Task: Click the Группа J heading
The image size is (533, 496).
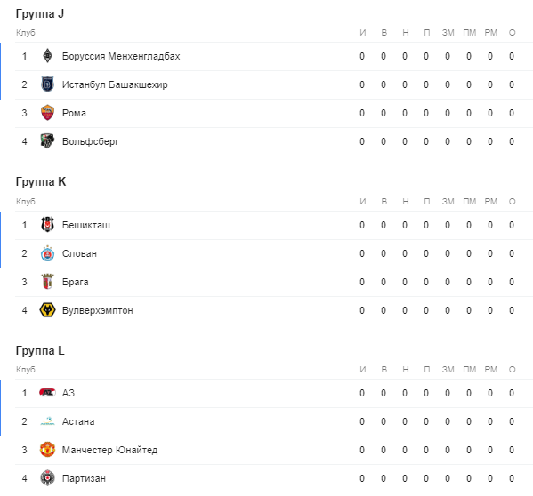Action: tap(40, 13)
